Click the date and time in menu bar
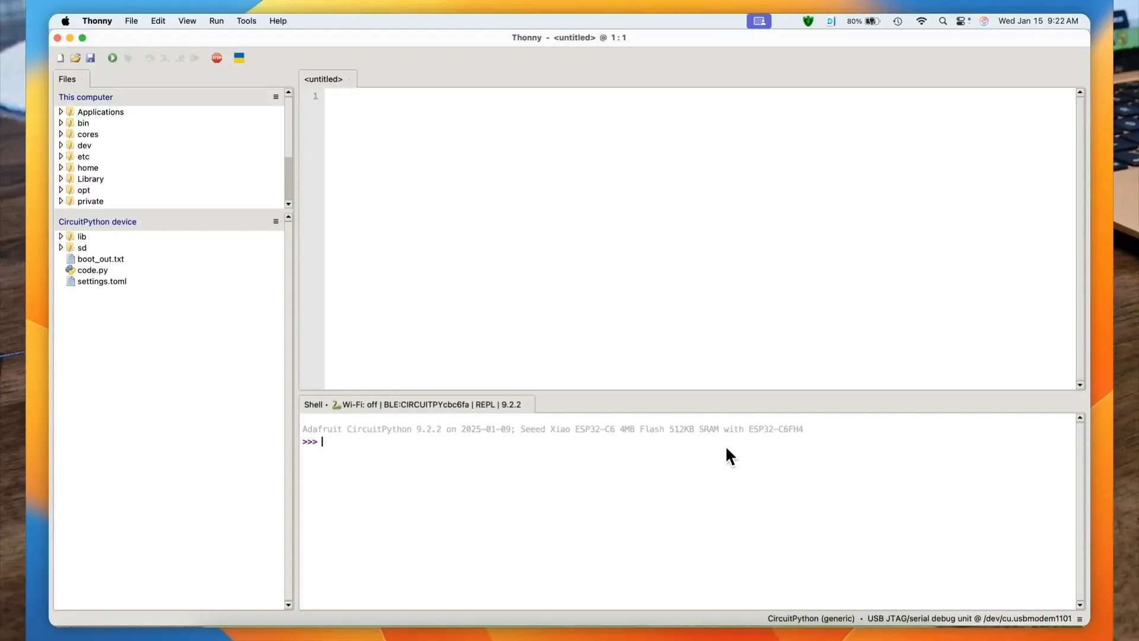This screenshot has width=1139, height=641. click(x=1038, y=21)
